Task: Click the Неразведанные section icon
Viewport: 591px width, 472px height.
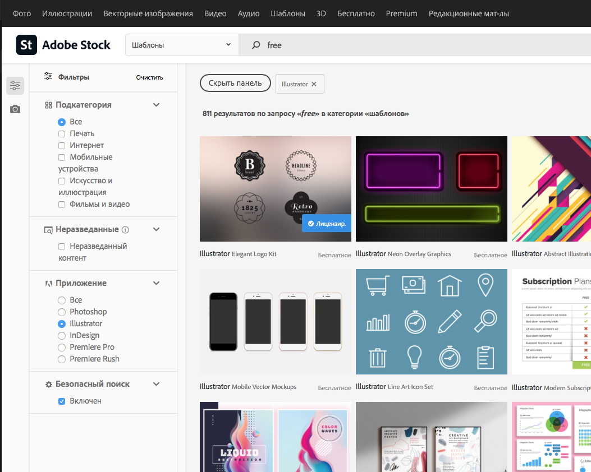Action: pos(48,230)
